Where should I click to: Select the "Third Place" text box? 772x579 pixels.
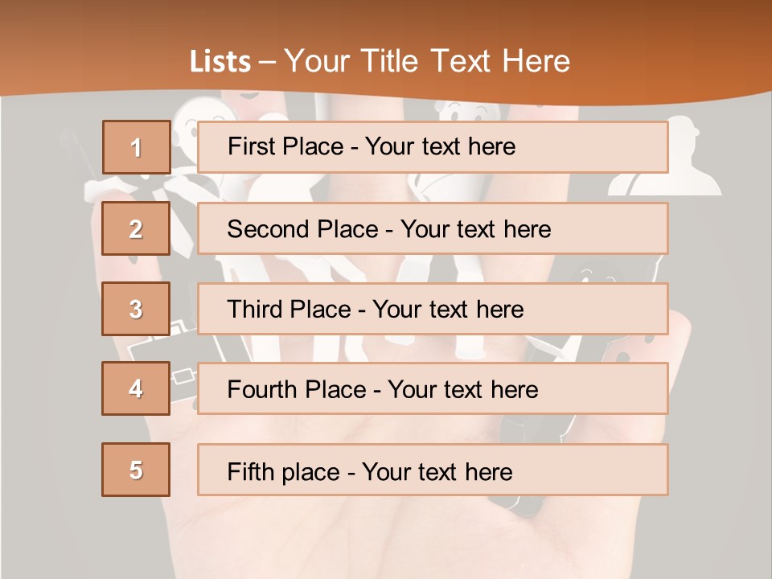point(433,309)
